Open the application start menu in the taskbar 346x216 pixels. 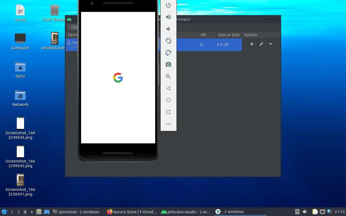pos(4,212)
